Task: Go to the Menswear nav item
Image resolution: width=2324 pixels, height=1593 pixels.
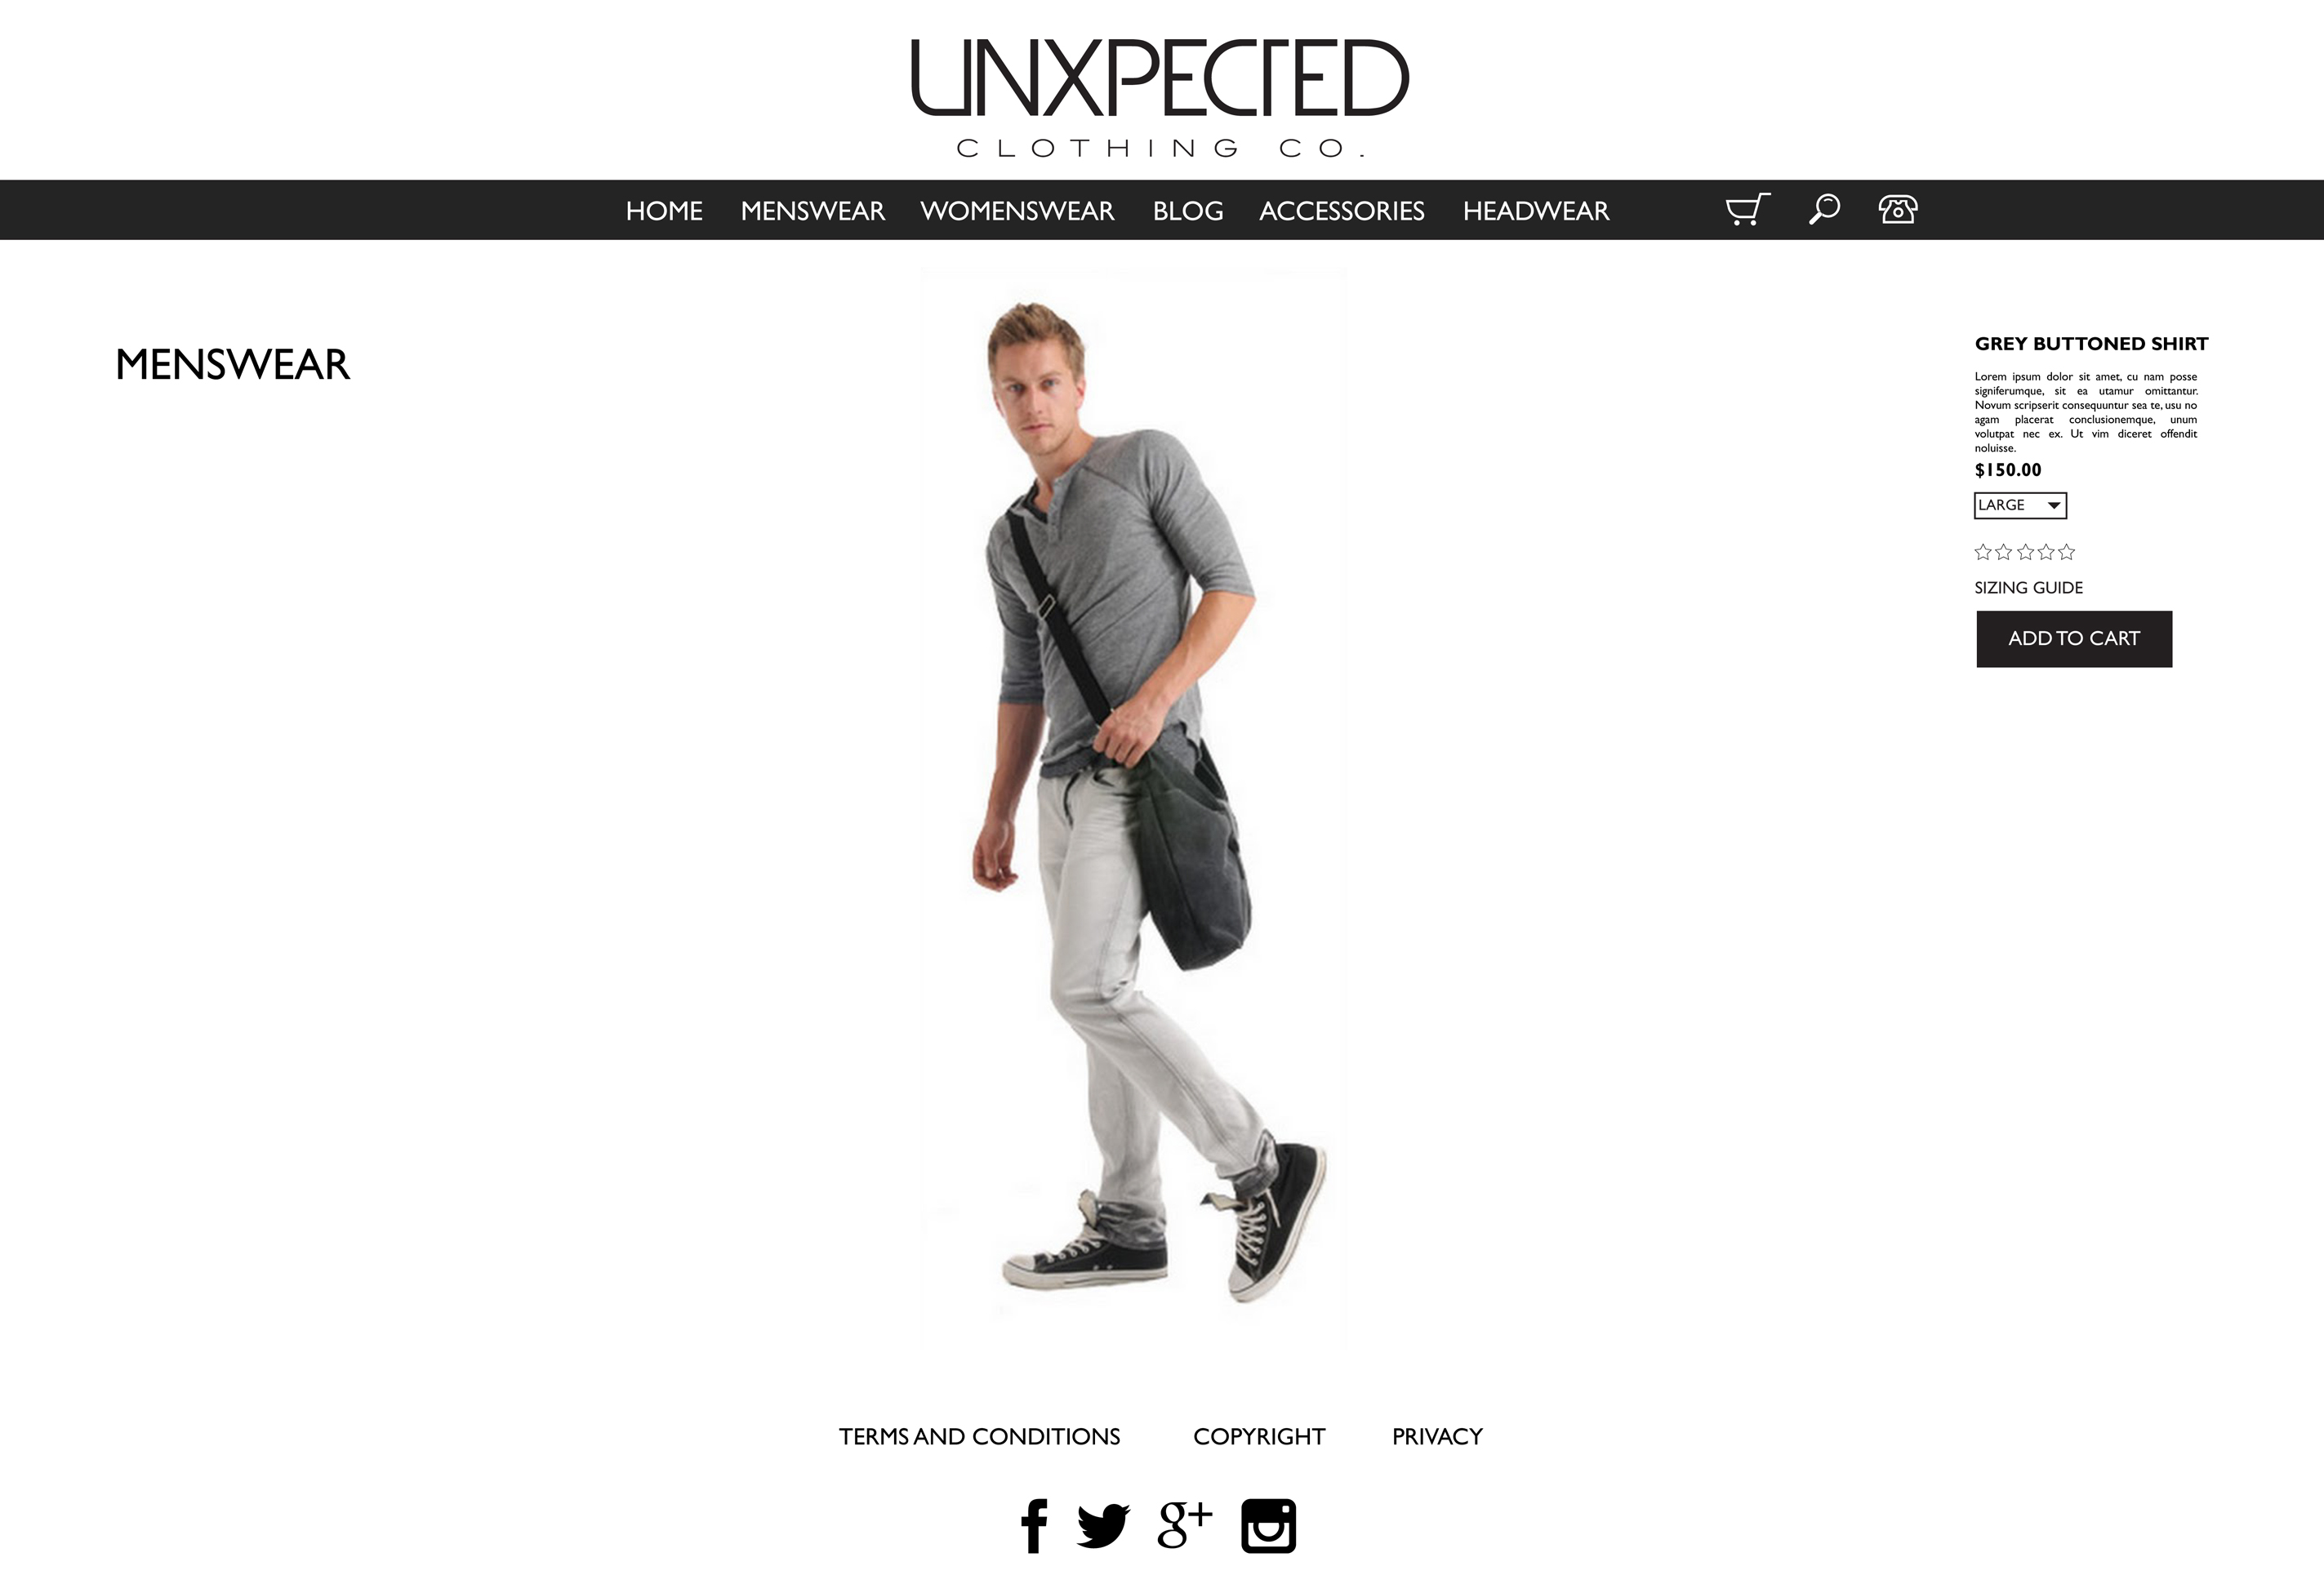Action: [812, 211]
